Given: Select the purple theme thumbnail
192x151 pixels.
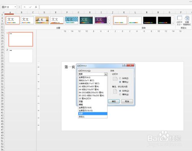Looking at the screenshot, I should click(x=101, y=20).
